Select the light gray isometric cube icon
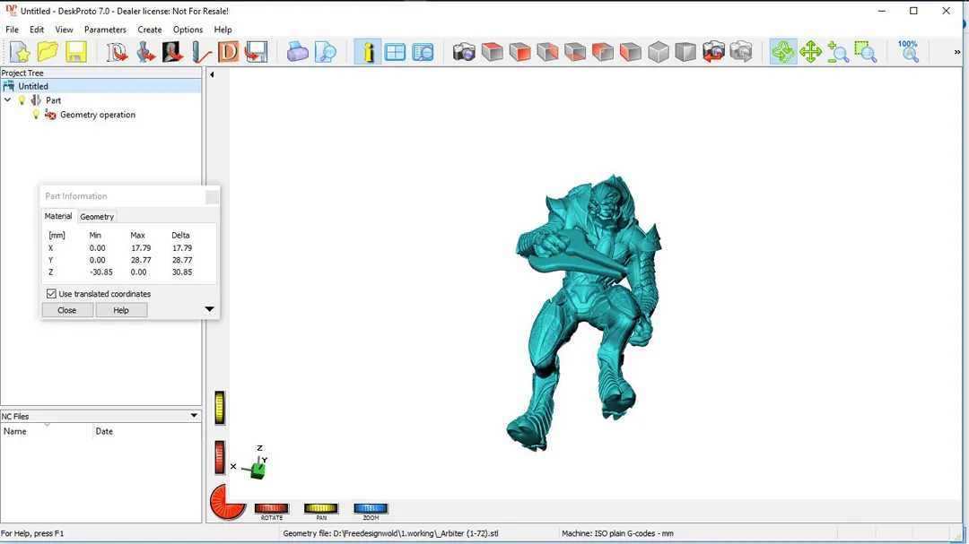Screen dimensions: 969x544 point(659,52)
